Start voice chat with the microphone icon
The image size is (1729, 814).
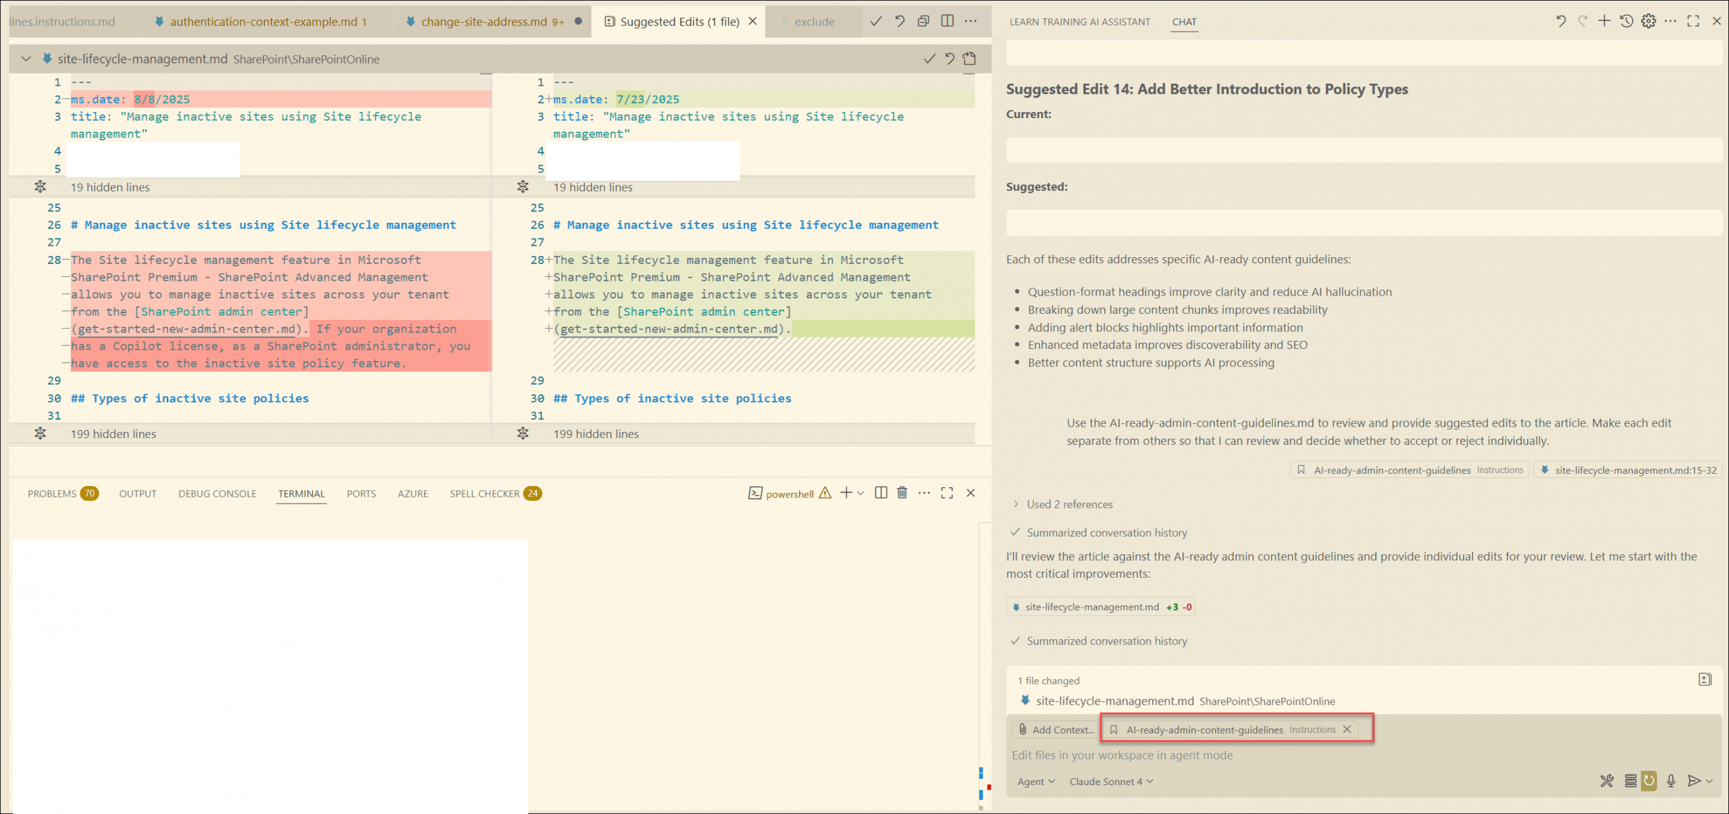coord(1671,781)
